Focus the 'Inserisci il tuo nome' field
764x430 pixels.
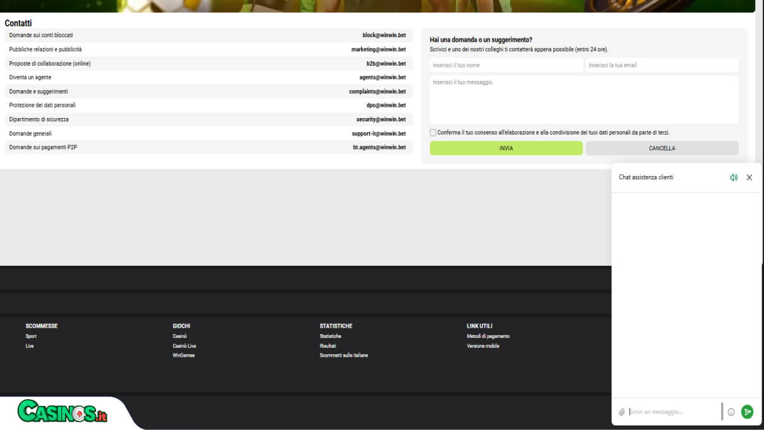pyautogui.click(x=506, y=65)
